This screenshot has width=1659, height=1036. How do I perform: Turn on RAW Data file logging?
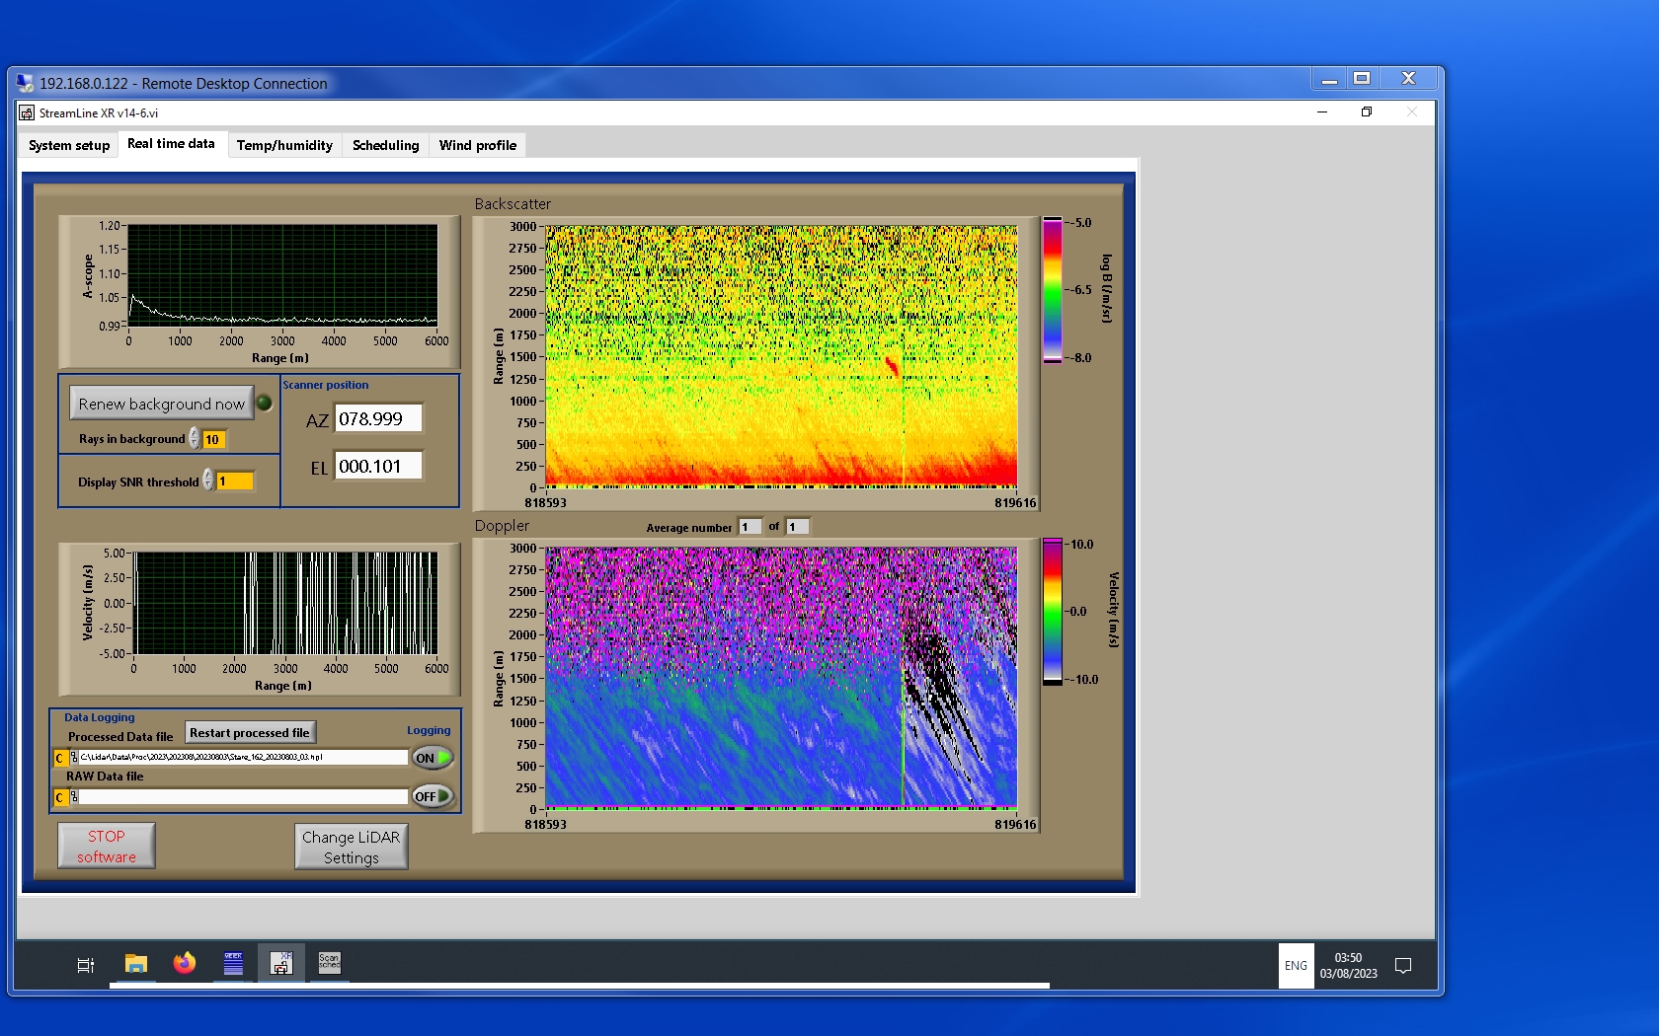(x=433, y=796)
